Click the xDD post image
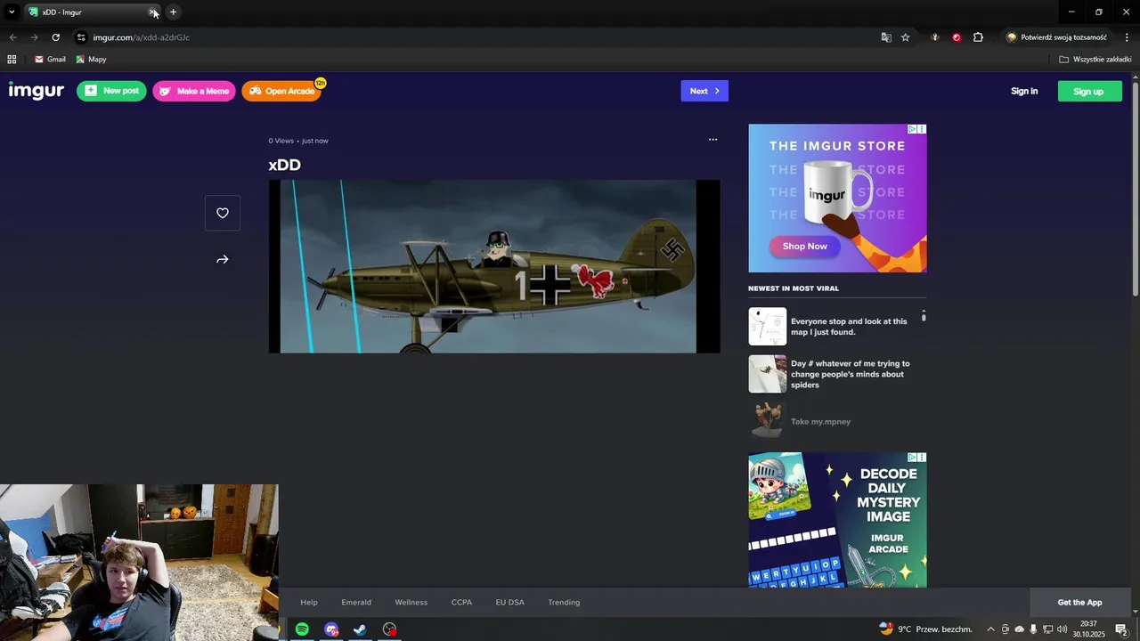Image resolution: width=1140 pixels, height=641 pixels. coord(494,266)
